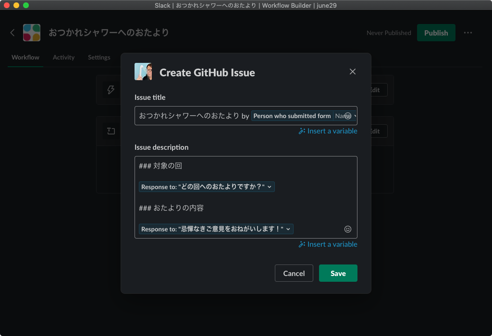This screenshot has width=492, height=336.
Task: Go back with the left chevron arrow
Action: click(12, 33)
